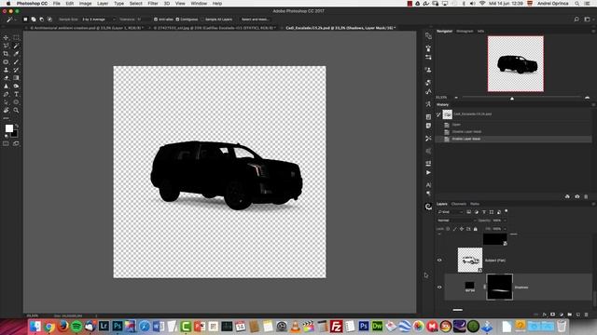The image size is (597, 335).
Task: Change screen mode from toolbox
Action: click(x=16, y=143)
